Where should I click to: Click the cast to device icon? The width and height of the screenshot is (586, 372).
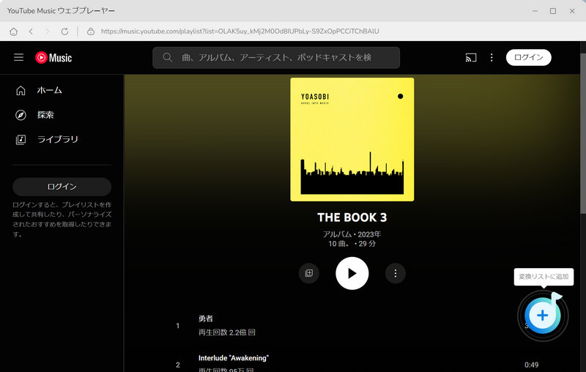tap(471, 58)
